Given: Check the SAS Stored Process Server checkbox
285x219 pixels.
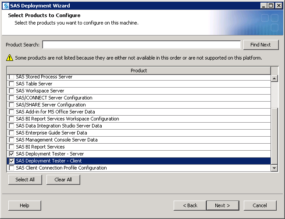Looking at the screenshot, I should (x=11, y=77).
